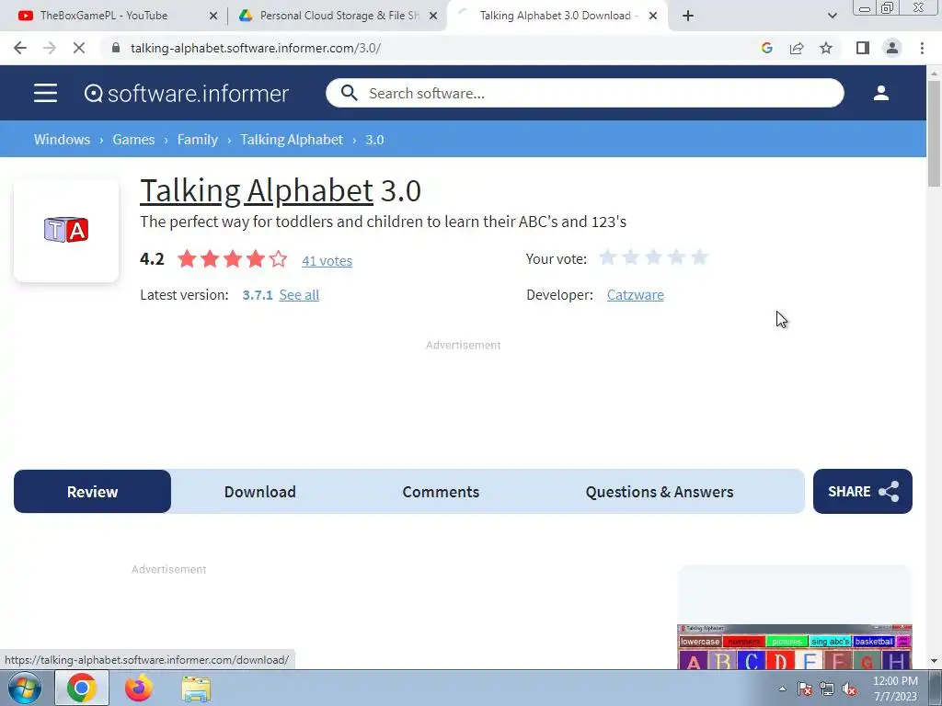Select the Review tab
This screenshot has width=942, height=706.
point(93,492)
